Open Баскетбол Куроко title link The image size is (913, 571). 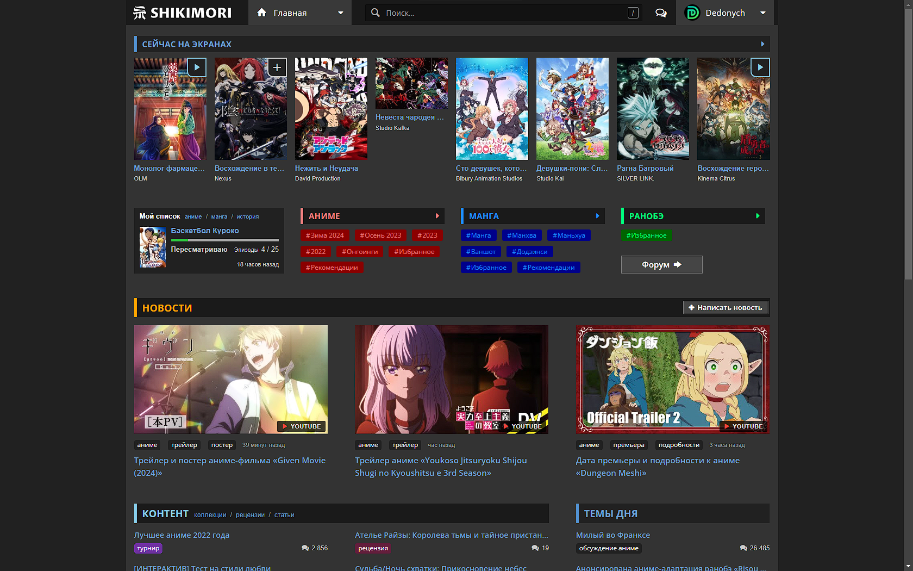[x=205, y=231]
